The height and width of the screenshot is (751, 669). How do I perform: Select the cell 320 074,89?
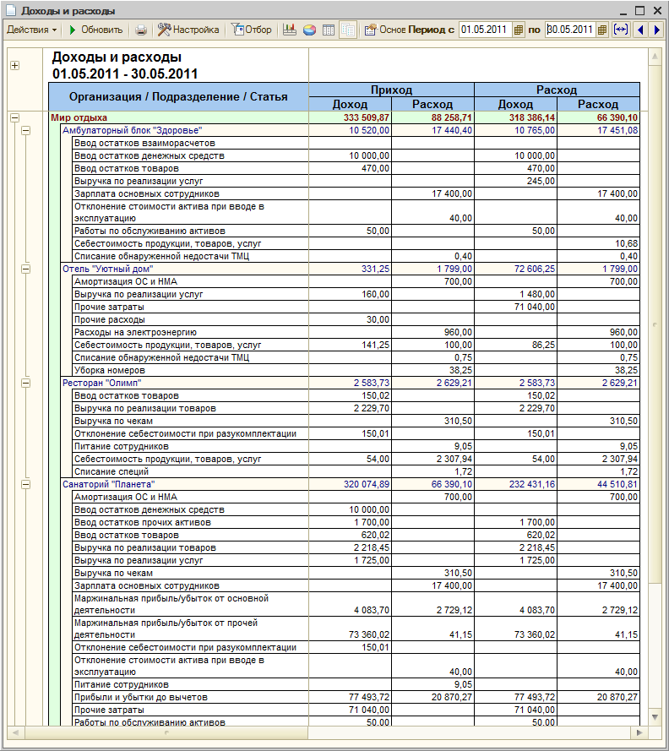[350, 485]
